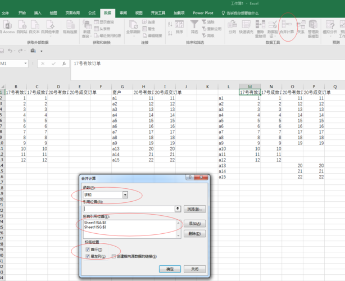Enable create links to source data
Viewport: 345px width, 281px height.
point(114,256)
